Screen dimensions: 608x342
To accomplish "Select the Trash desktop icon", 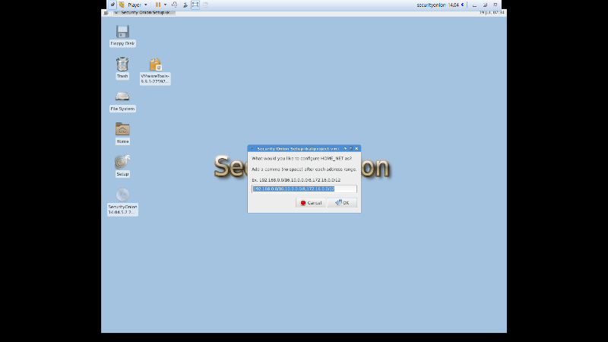I will tap(122, 65).
